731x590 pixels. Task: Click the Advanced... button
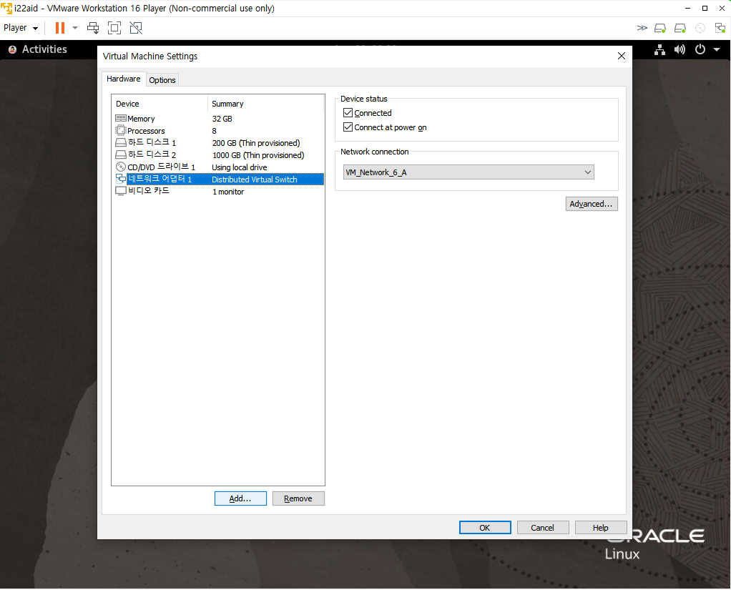[x=592, y=204]
